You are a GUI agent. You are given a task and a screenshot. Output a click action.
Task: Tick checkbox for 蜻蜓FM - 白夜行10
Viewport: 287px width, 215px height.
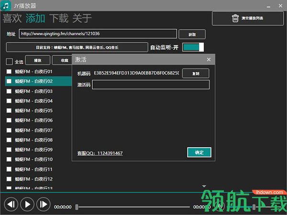[9, 159]
